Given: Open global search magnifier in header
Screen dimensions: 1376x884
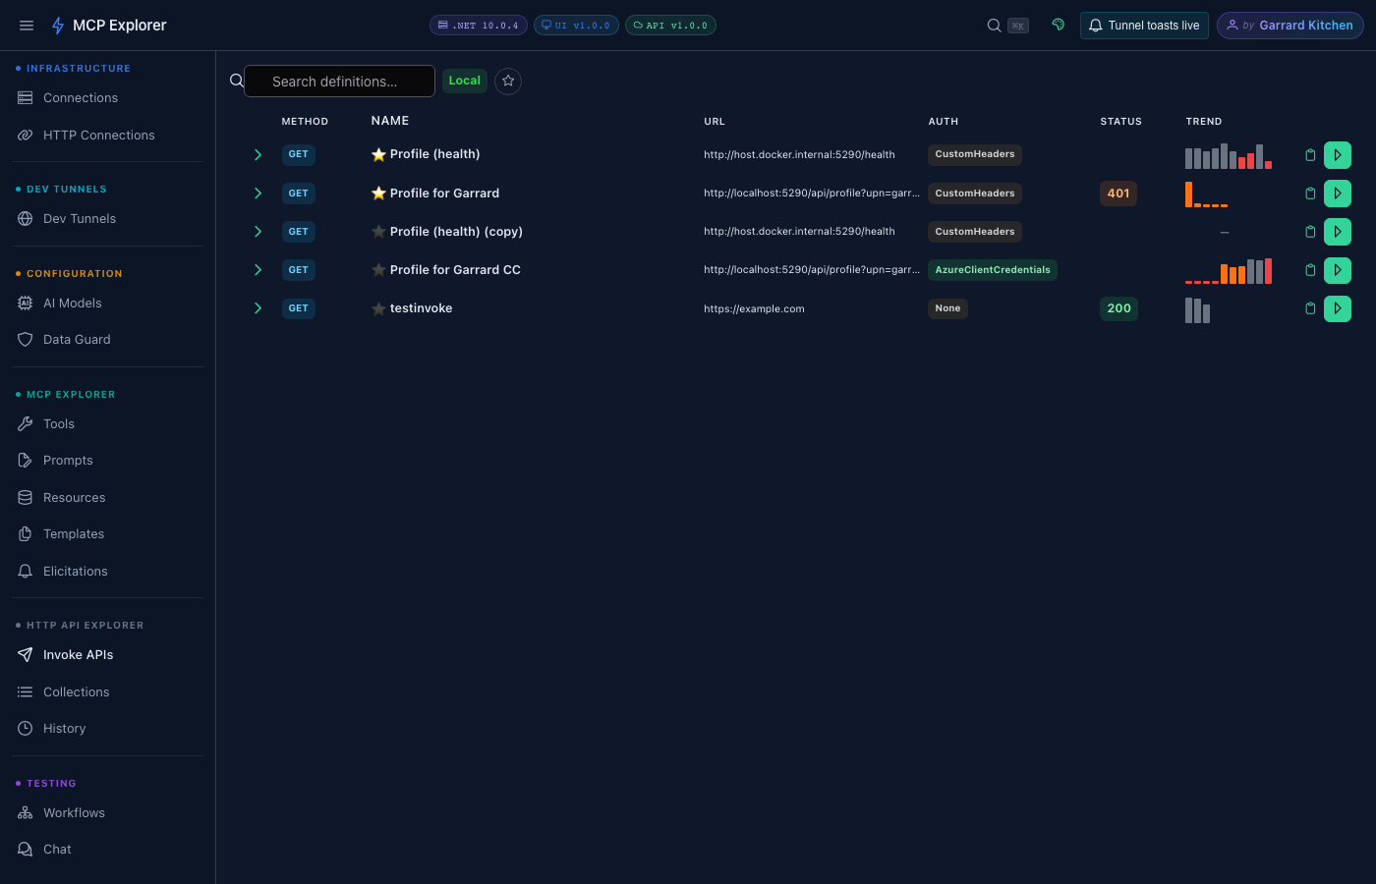Looking at the screenshot, I should coord(994,26).
